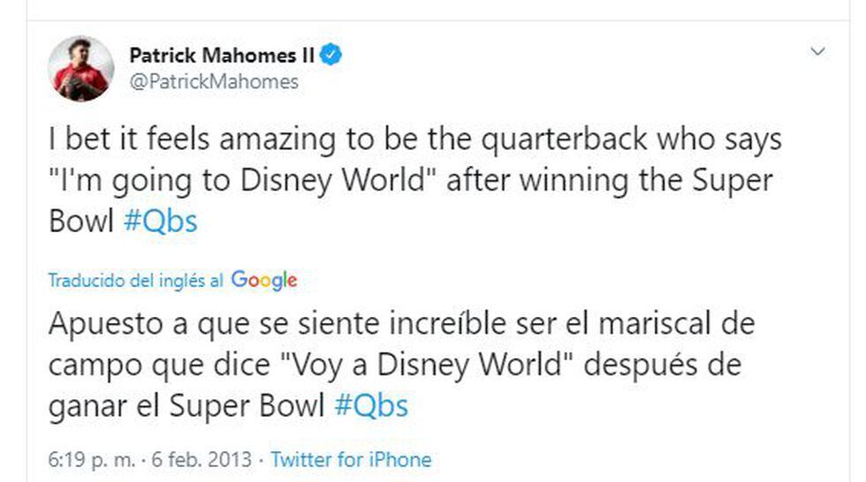The image size is (866, 482).
Task: Open the #Qbs hashtag in English tweet
Action: coord(160,221)
